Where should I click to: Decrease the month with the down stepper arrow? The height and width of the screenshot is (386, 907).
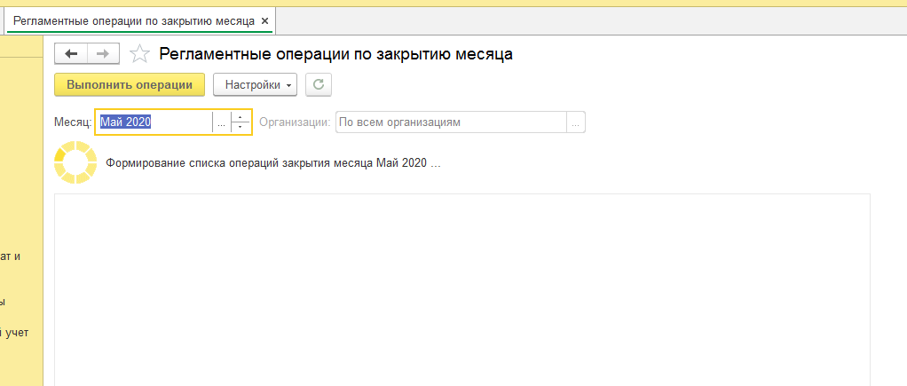coord(240,127)
